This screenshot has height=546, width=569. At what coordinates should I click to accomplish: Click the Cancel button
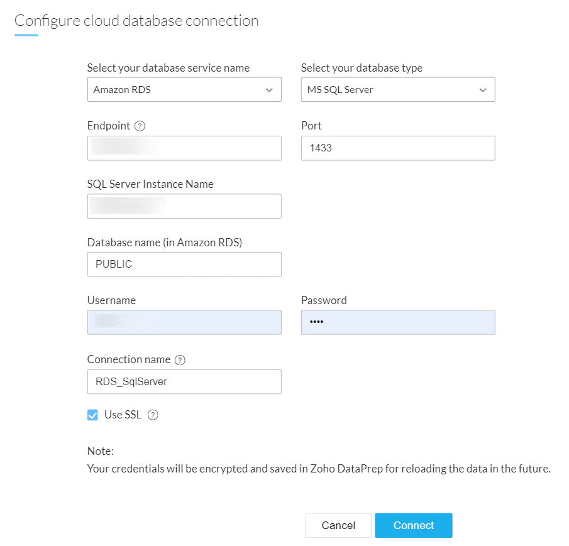pyautogui.click(x=338, y=525)
